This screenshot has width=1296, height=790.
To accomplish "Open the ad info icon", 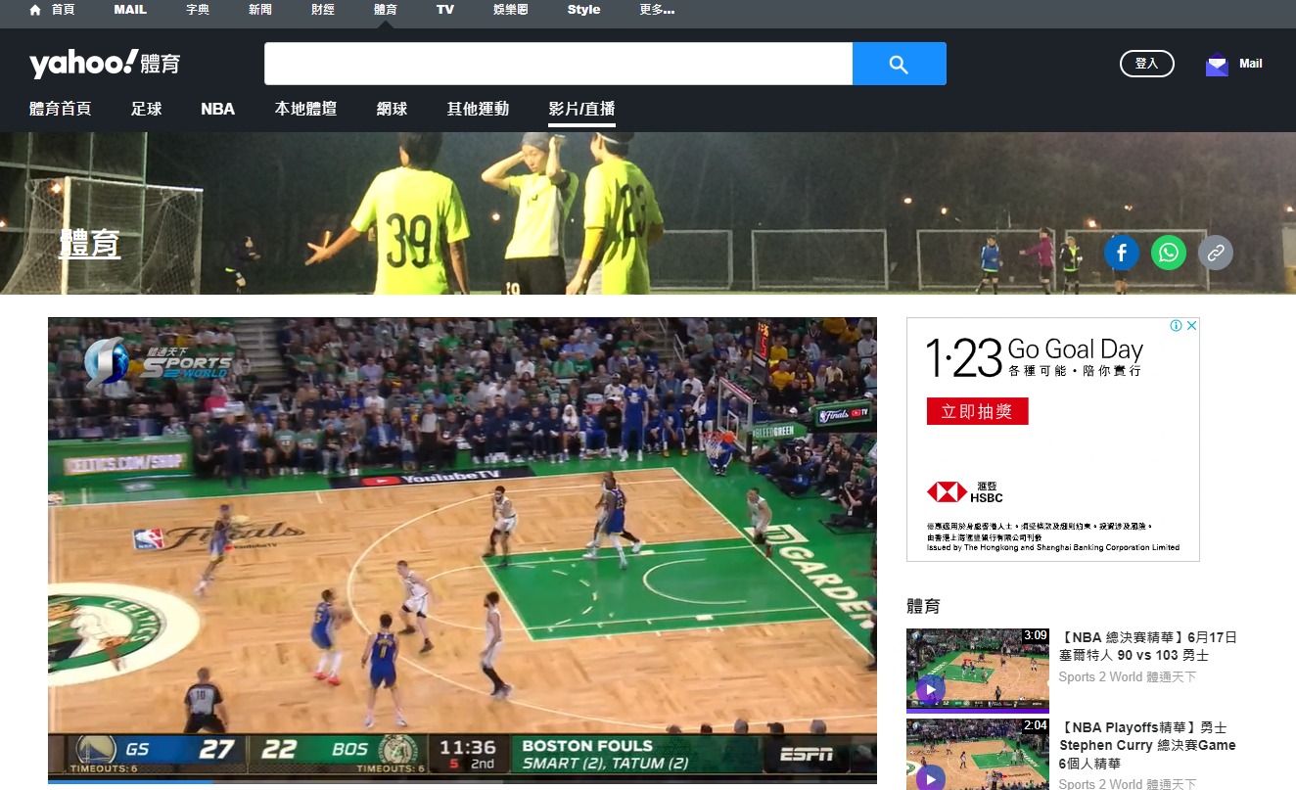I will click(1177, 326).
